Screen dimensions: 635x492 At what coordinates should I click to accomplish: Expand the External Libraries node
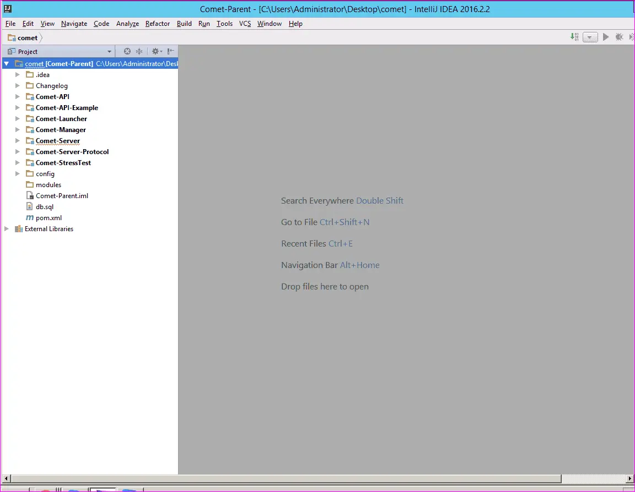click(x=7, y=229)
